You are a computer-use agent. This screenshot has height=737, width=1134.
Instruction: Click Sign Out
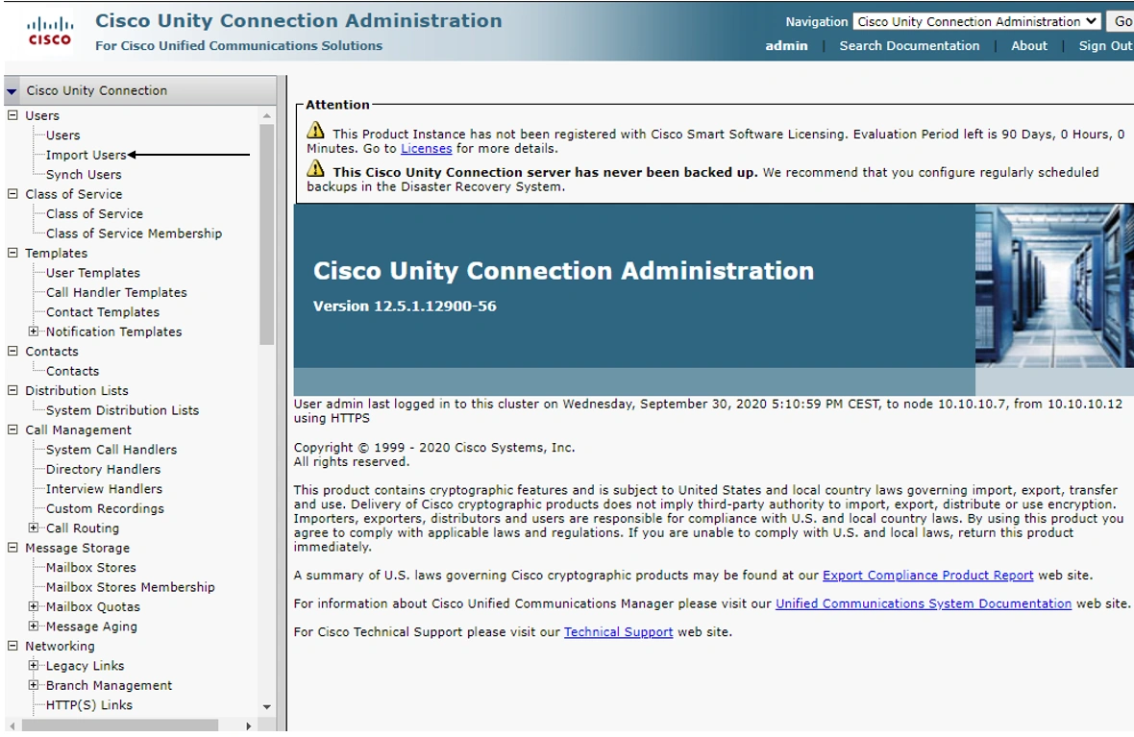pyautogui.click(x=1106, y=45)
